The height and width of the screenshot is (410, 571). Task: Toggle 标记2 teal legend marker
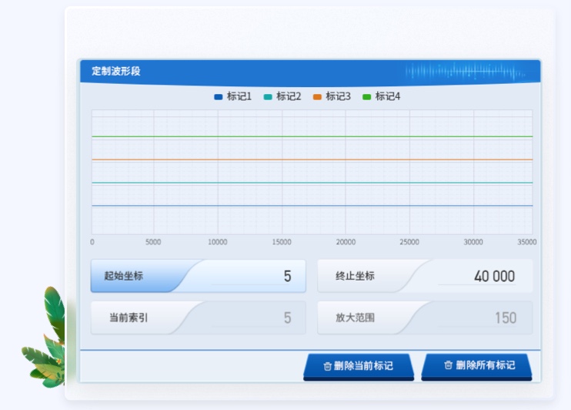click(268, 97)
